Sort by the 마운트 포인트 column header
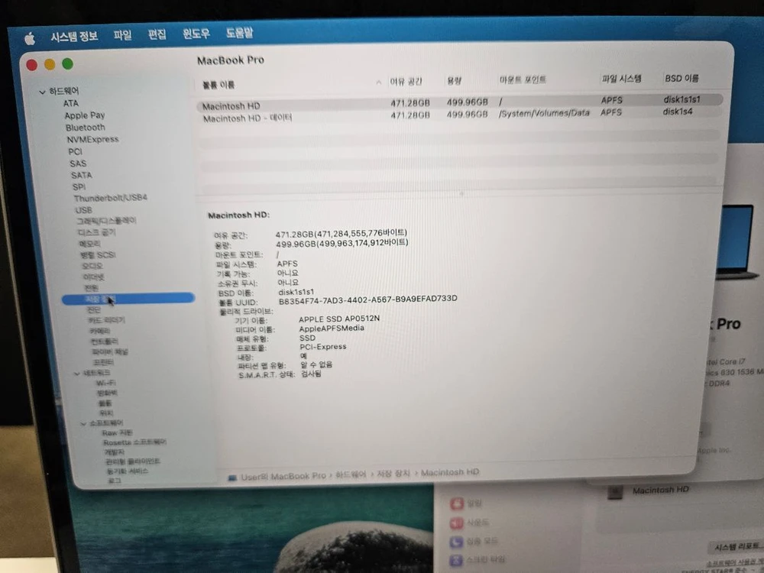764x573 pixels. pyautogui.click(x=523, y=79)
